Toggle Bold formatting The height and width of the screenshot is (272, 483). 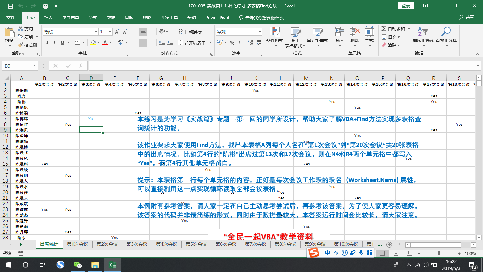pyautogui.click(x=46, y=42)
